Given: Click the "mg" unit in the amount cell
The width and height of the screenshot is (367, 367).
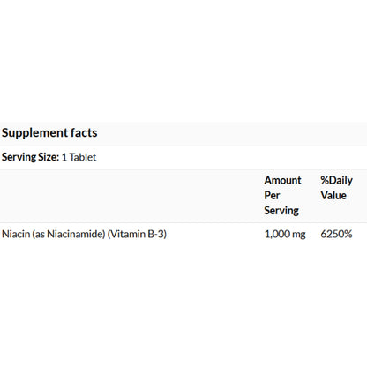Looking at the screenshot, I should (x=299, y=235).
